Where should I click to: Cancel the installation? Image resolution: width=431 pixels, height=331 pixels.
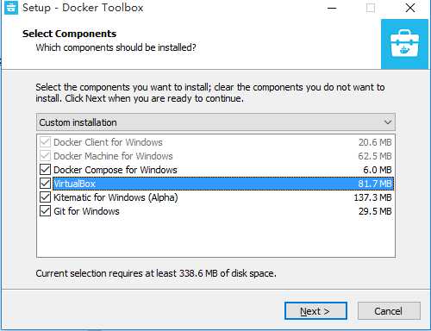(x=389, y=311)
